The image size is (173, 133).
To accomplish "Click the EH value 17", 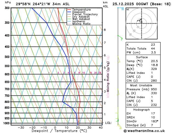I will pos(153,114).
